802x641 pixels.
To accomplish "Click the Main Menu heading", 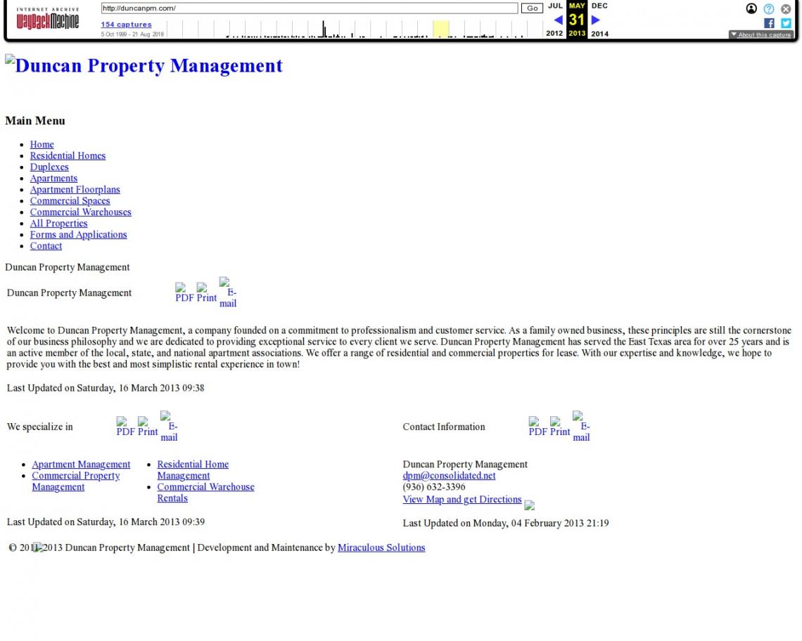I will [35, 121].
